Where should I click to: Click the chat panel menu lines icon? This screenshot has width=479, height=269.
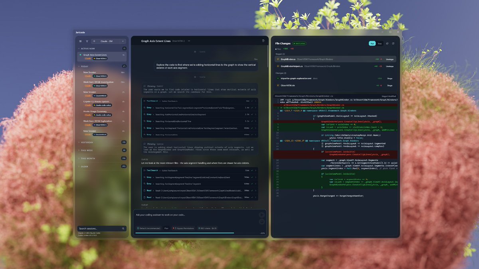coord(263,41)
